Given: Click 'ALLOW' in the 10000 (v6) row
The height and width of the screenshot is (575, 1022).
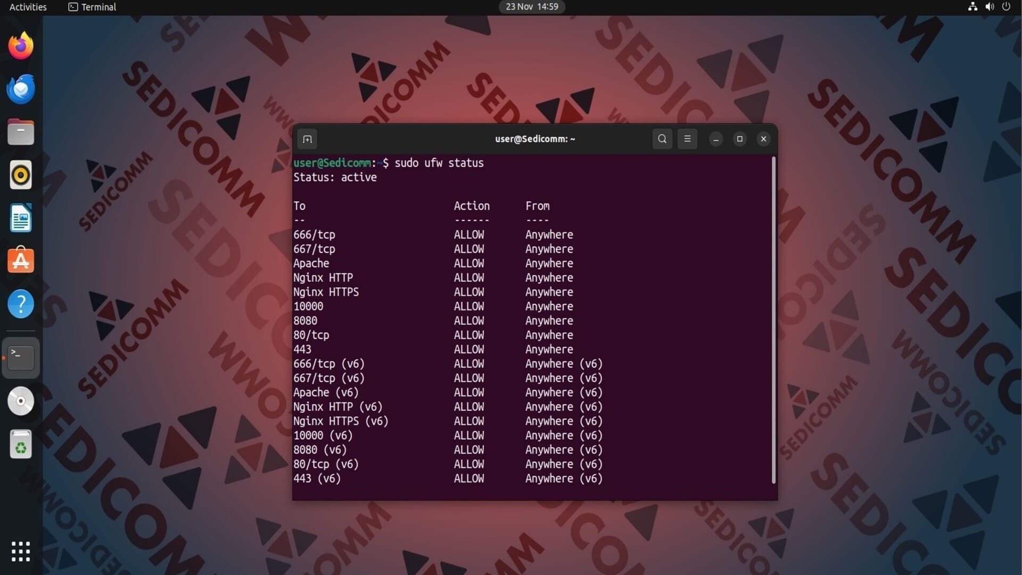Looking at the screenshot, I should (469, 436).
